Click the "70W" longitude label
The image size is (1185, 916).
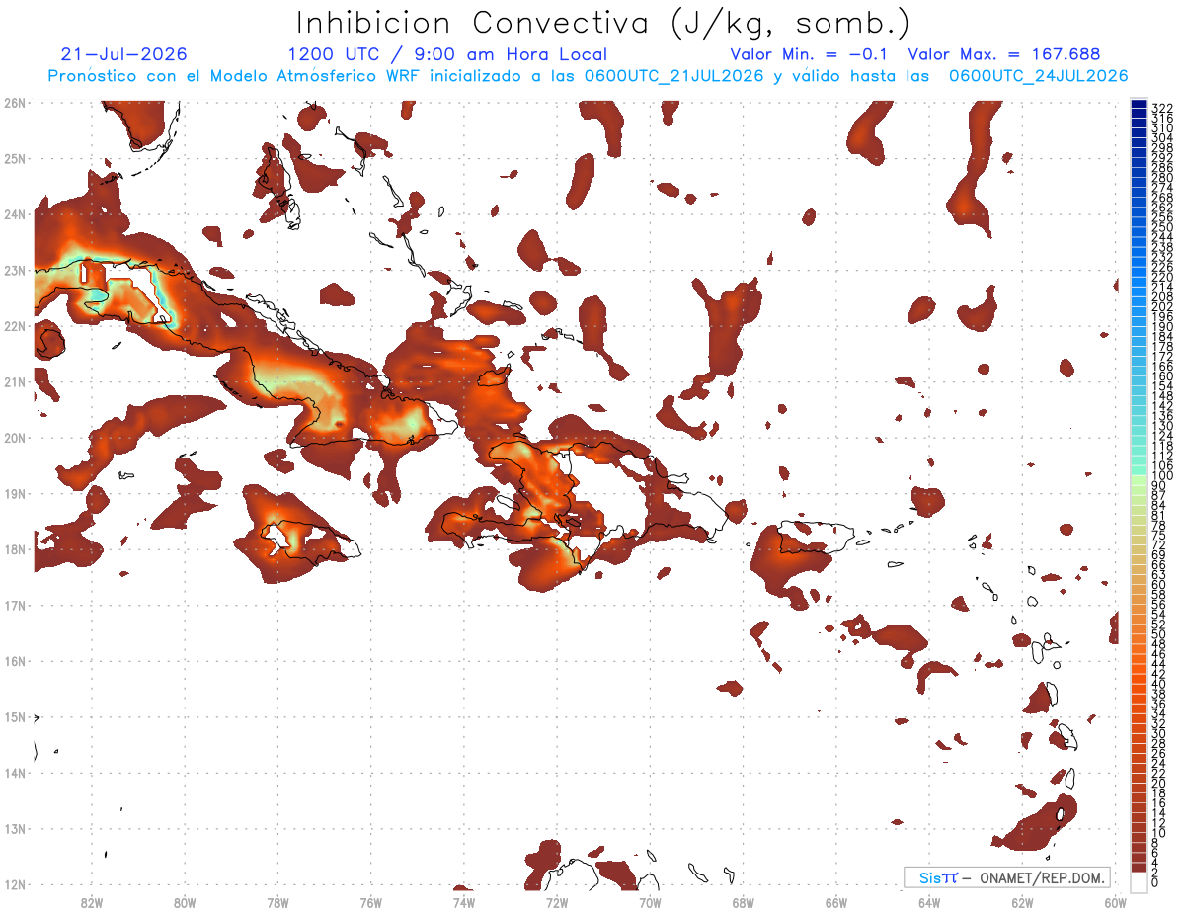pyautogui.click(x=650, y=902)
